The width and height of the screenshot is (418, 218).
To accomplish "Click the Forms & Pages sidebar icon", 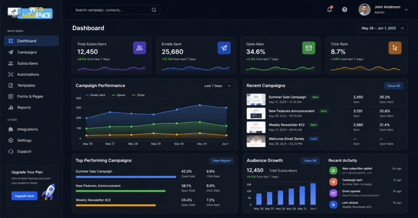I will pos(11,96).
